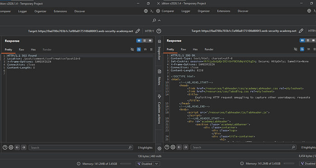This screenshot has width=316, height=168.
Task: Open search settings gear in right window
Action: click(x=173, y=147)
